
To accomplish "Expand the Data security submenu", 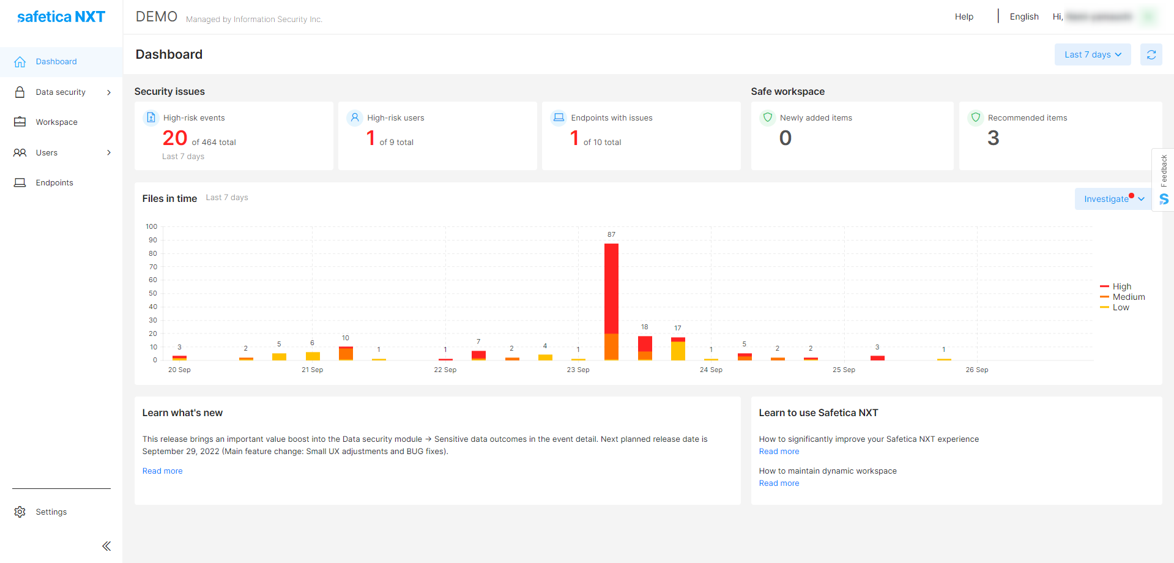I will coord(109,92).
